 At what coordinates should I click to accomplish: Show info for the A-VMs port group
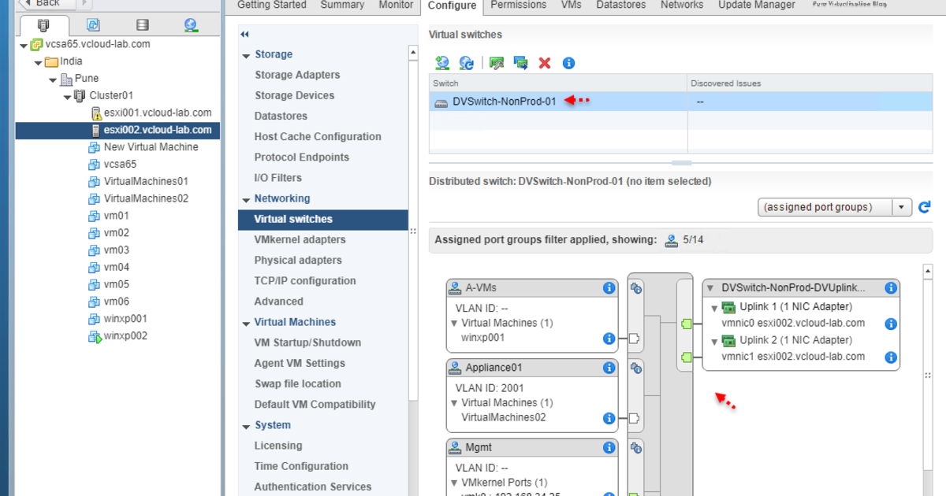(609, 288)
